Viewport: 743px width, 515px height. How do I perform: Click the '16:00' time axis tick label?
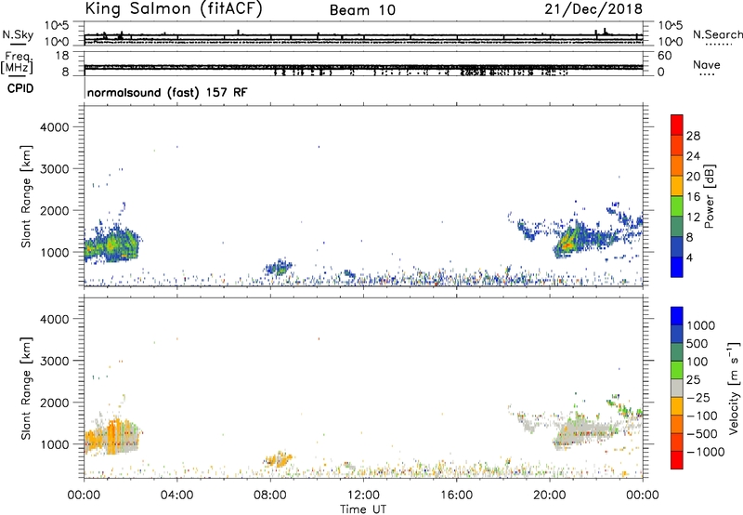pos(456,495)
